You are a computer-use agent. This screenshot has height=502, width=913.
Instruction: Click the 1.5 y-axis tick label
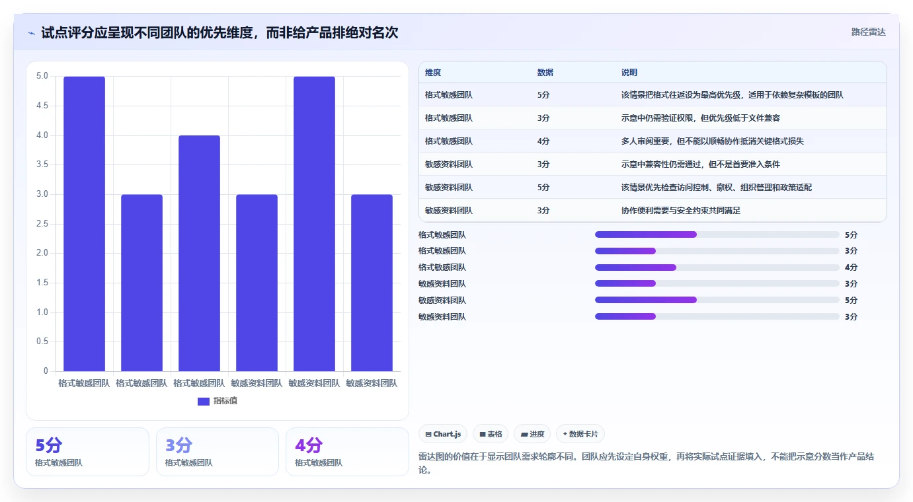tap(42, 283)
